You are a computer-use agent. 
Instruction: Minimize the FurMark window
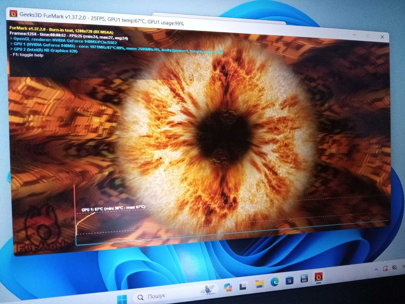pyautogui.click(x=355, y=35)
